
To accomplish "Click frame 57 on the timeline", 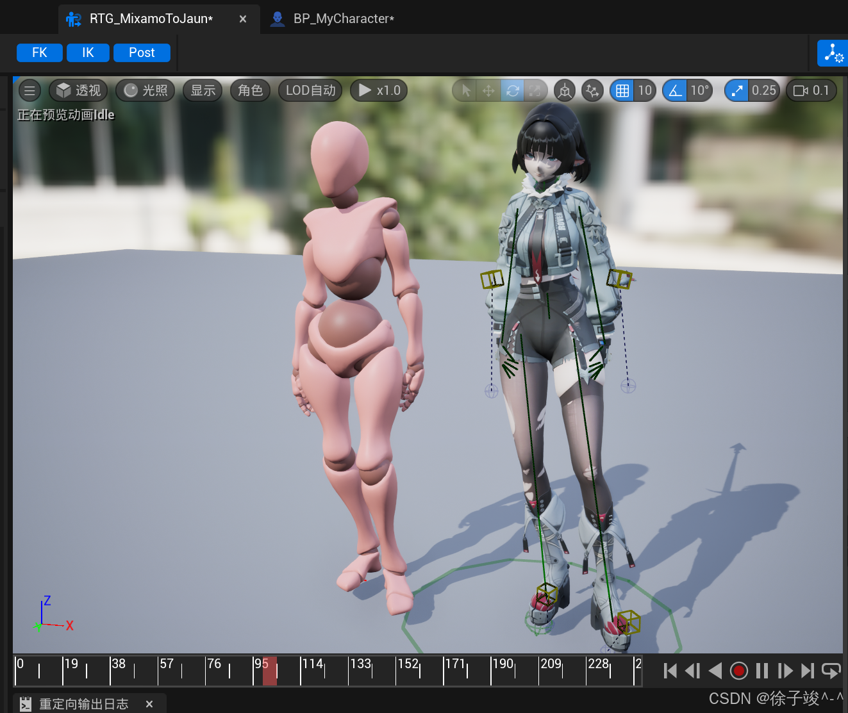I will coord(167,664).
